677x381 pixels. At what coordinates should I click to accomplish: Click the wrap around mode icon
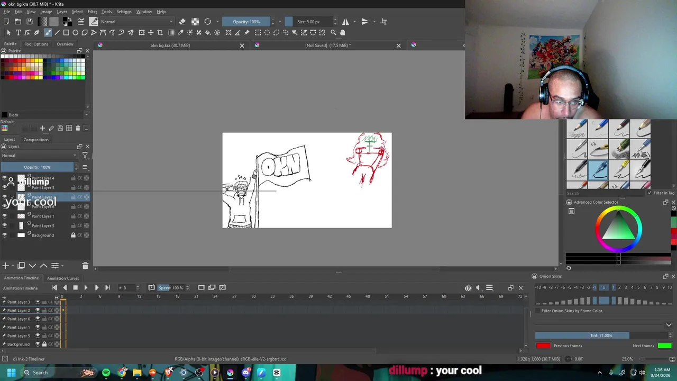pos(384,22)
